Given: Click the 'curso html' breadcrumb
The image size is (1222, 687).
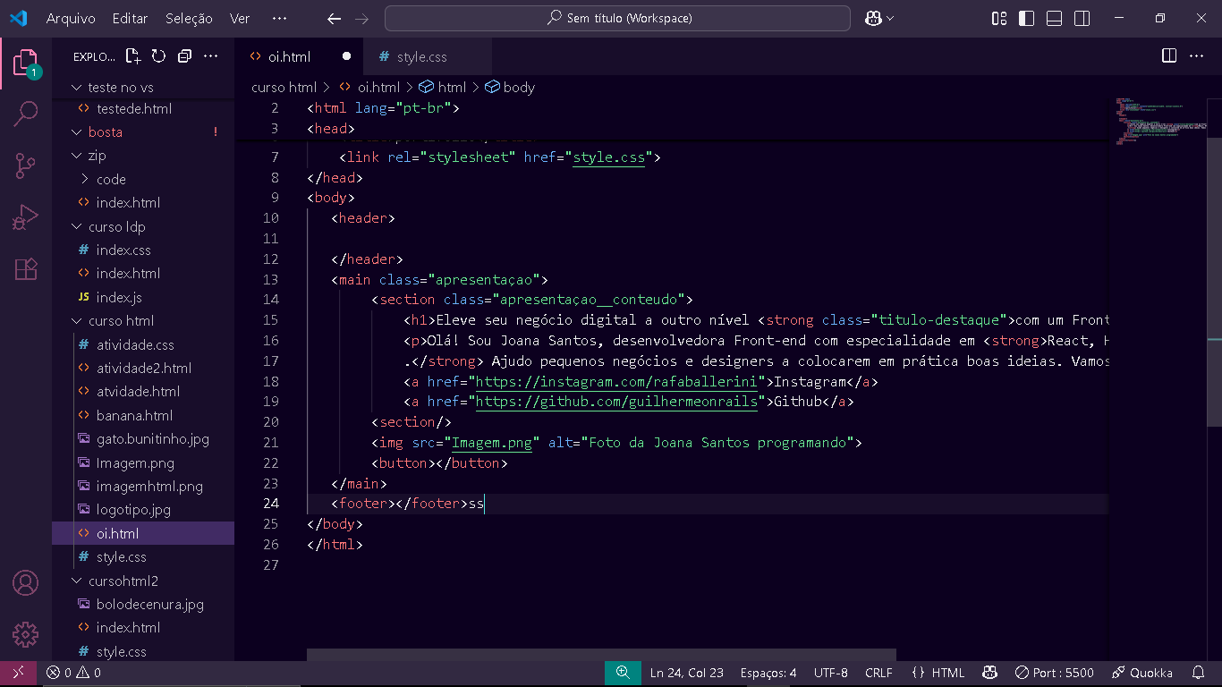Looking at the screenshot, I should click(284, 87).
